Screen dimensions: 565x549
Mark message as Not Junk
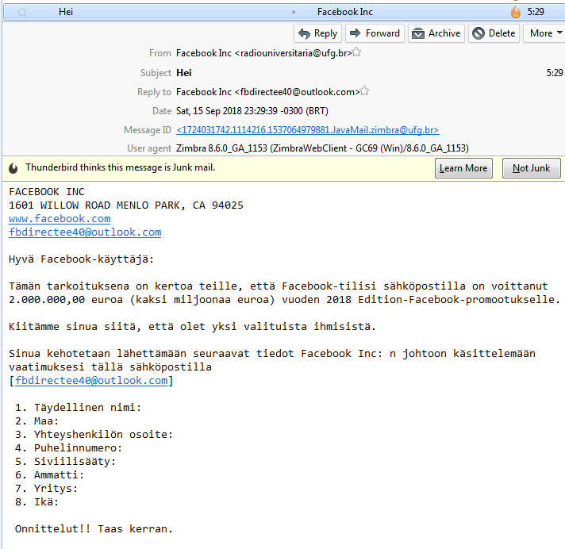532,168
